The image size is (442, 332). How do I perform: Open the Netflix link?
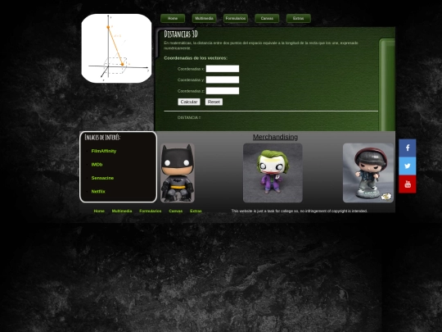[98, 191]
